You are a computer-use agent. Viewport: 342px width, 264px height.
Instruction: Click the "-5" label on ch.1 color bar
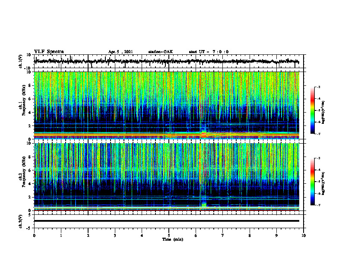(x=318, y=110)
